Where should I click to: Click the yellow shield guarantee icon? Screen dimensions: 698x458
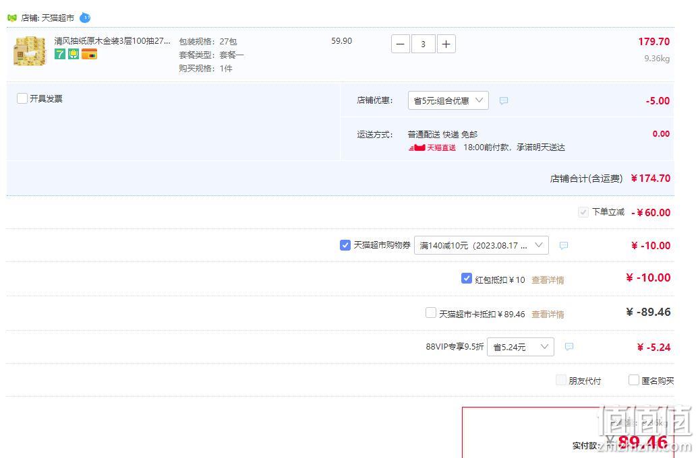click(x=74, y=55)
